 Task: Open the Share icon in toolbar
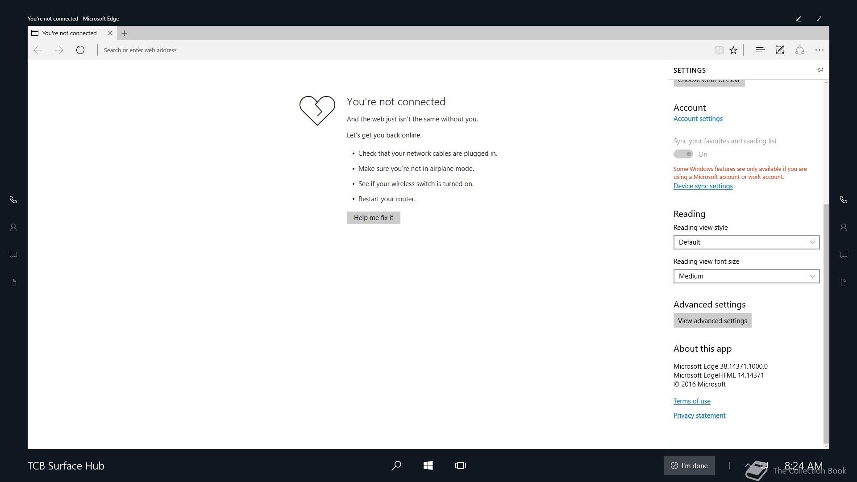[800, 50]
